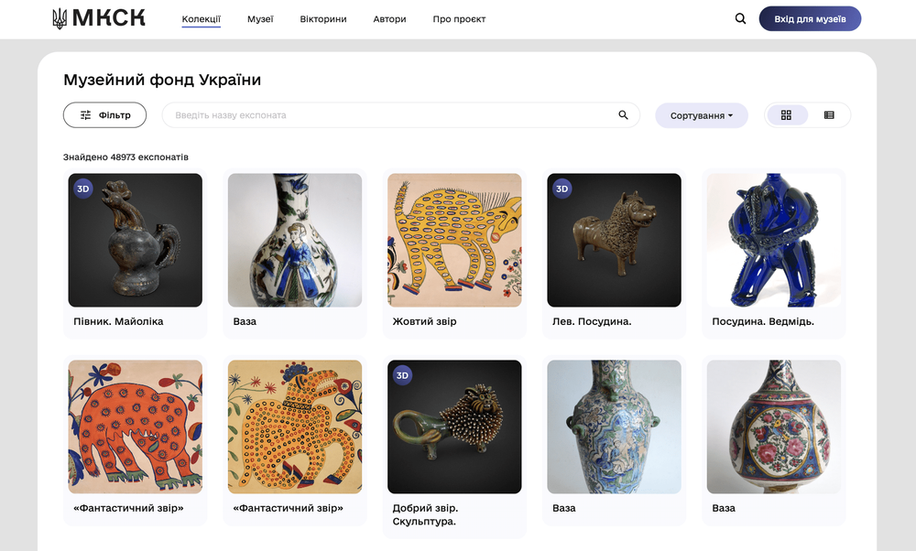
Task: Click the search icon inside exhibit field
Action: (x=623, y=115)
